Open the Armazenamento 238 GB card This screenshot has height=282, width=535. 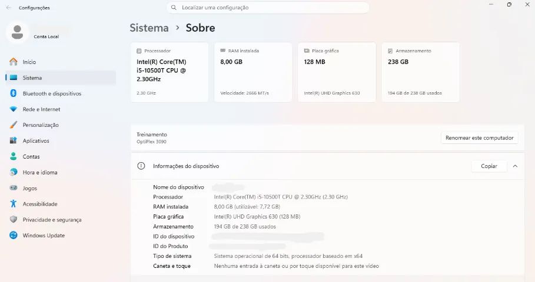click(x=420, y=72)
